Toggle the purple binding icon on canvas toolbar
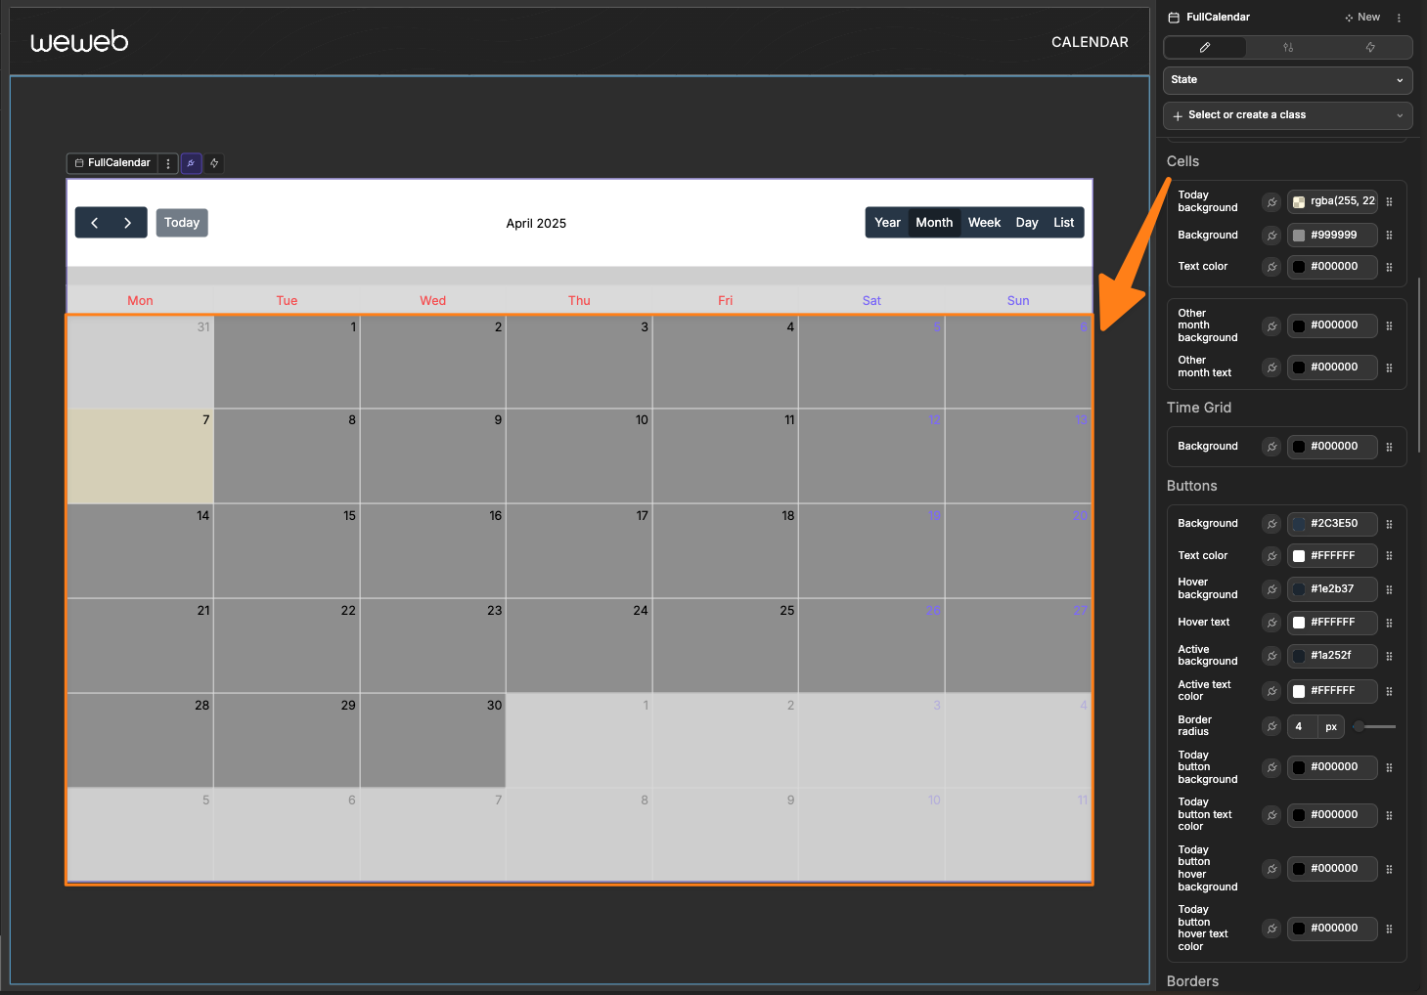 (191, 163)
